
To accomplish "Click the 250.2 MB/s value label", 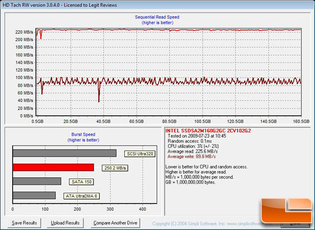I will [115, 168].
